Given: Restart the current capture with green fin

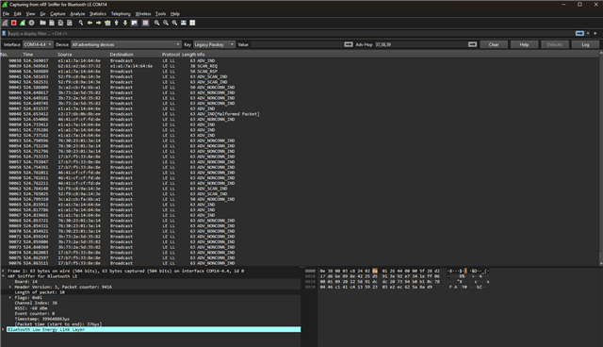Looking at the screenshot, I should [23, 23].
